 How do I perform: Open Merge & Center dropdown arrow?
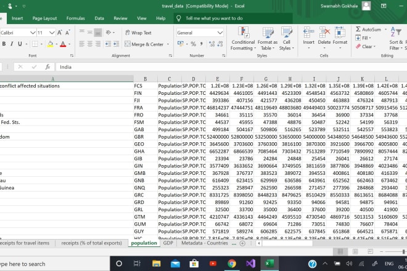pyautogui.click(x=168, y=44)
